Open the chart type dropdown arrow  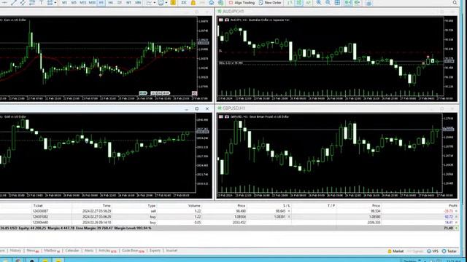pos(155,3)
